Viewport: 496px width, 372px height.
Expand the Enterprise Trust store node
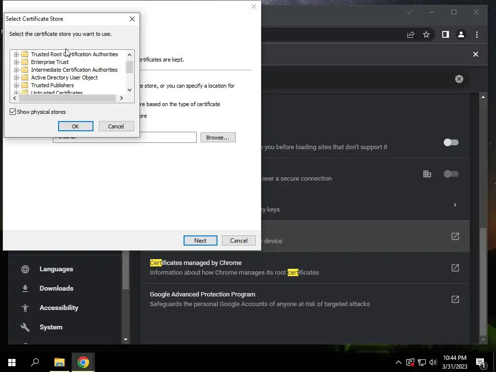click(16, 62)
